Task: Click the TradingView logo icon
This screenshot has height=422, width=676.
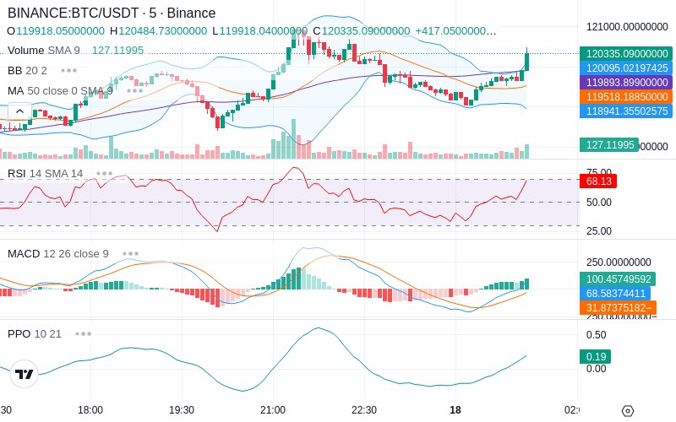Action: pos(25,374)
